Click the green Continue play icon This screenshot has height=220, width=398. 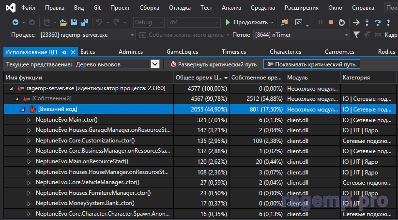228,22
